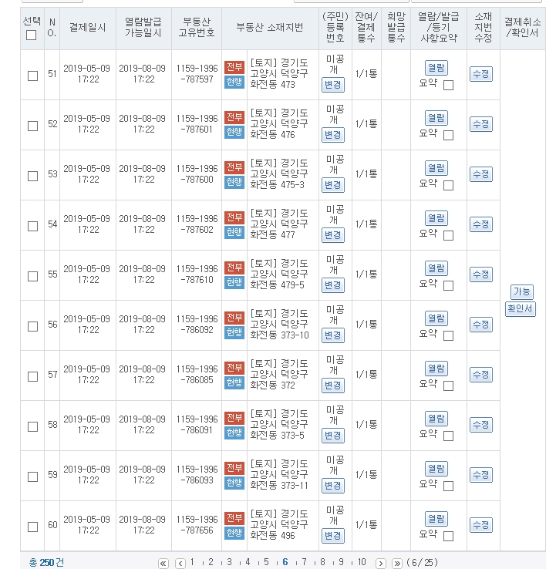Go to the first page of results
The width and height of the screenshot is (556, 569).
(163, 563)
